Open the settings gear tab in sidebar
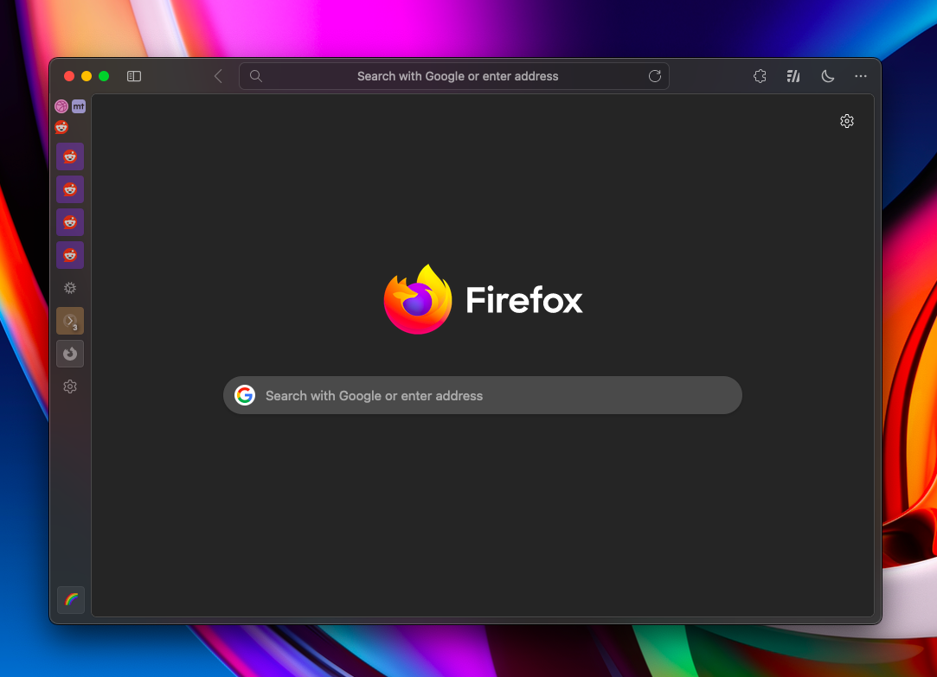 point(70,386)
